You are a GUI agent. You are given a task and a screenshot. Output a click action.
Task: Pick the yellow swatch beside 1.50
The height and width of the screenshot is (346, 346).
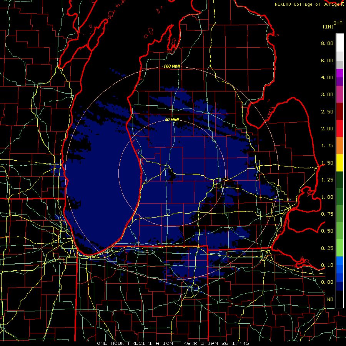click(339, 163)
